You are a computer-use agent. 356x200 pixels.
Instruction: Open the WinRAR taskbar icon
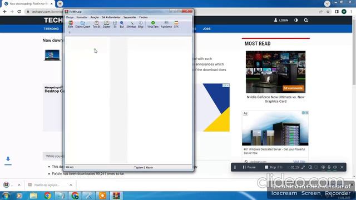116,196
